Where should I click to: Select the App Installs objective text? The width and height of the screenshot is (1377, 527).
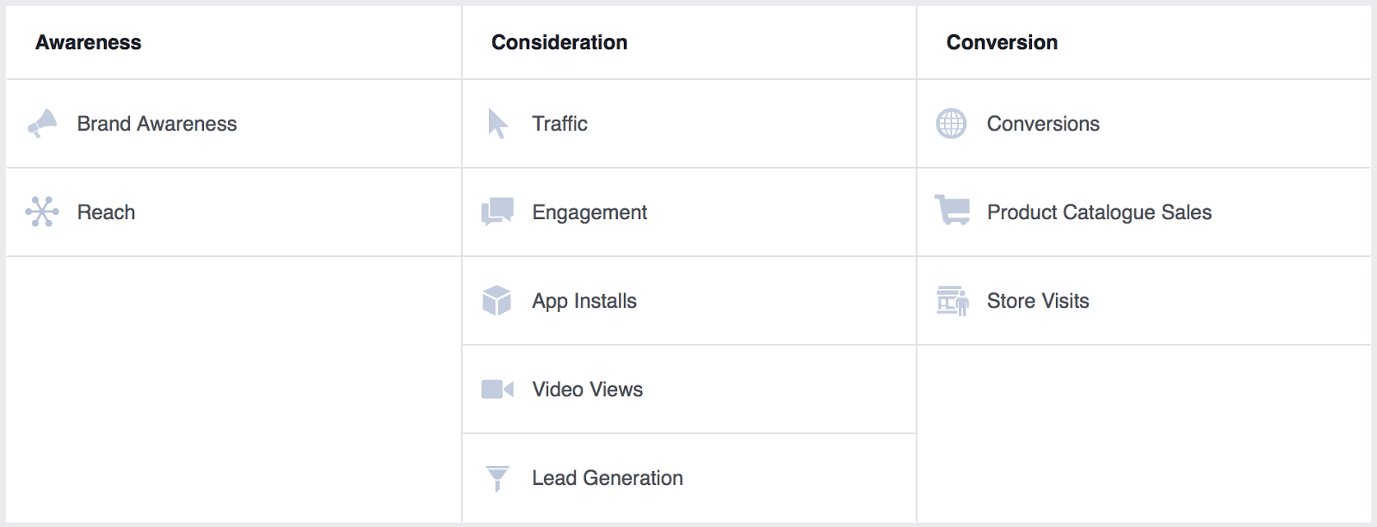tap(584, 301)
